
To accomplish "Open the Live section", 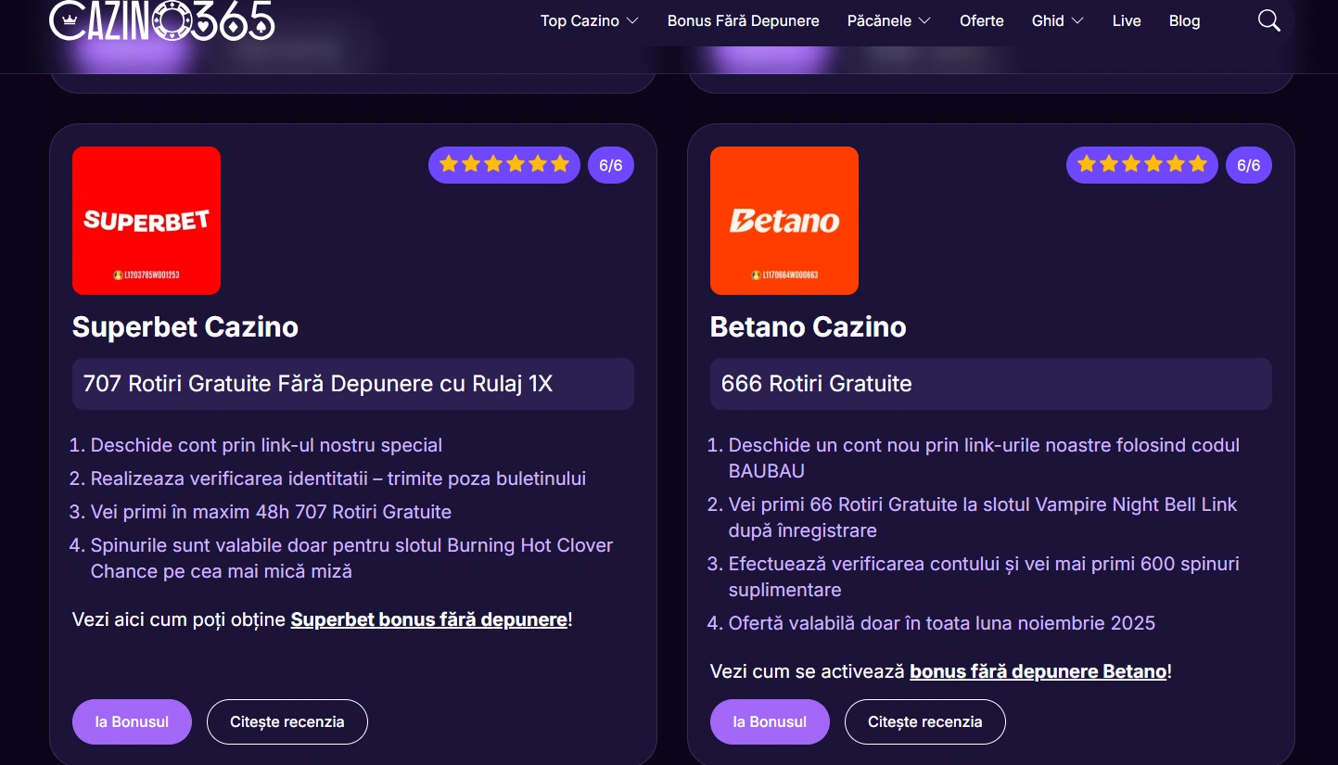I will tap(1127, 20).
